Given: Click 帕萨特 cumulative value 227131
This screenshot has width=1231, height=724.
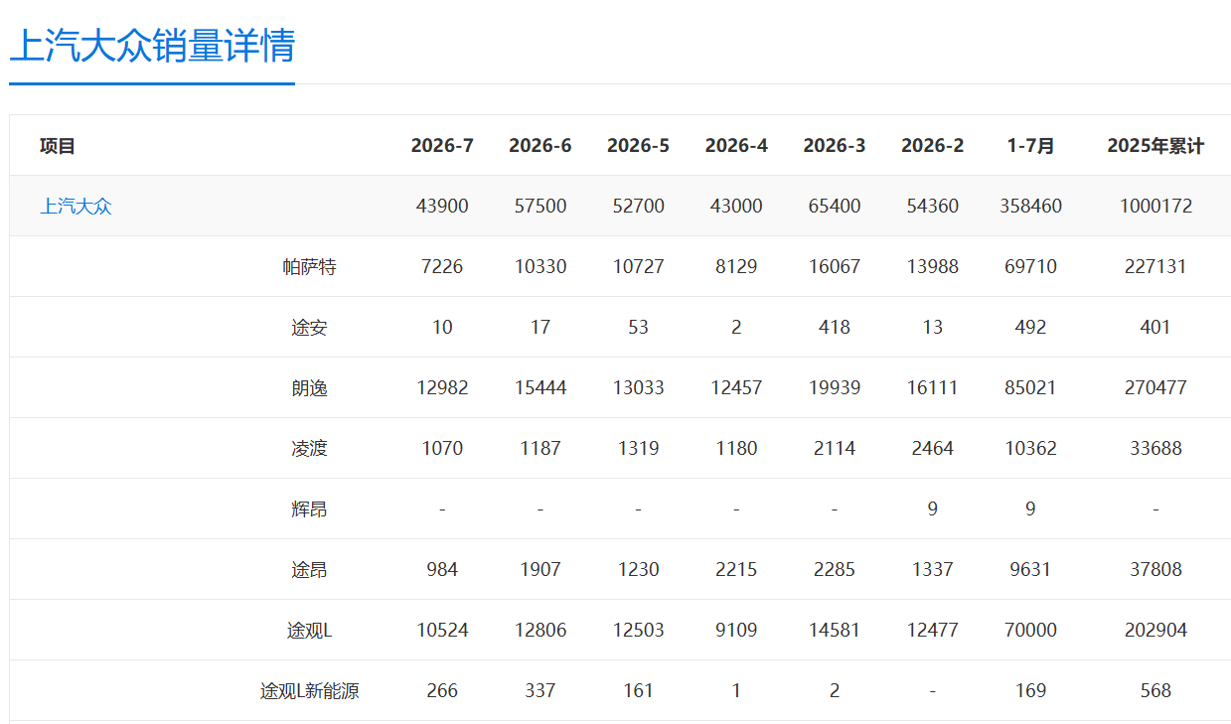Looking at the screenshot, I should pos(1155,267).
